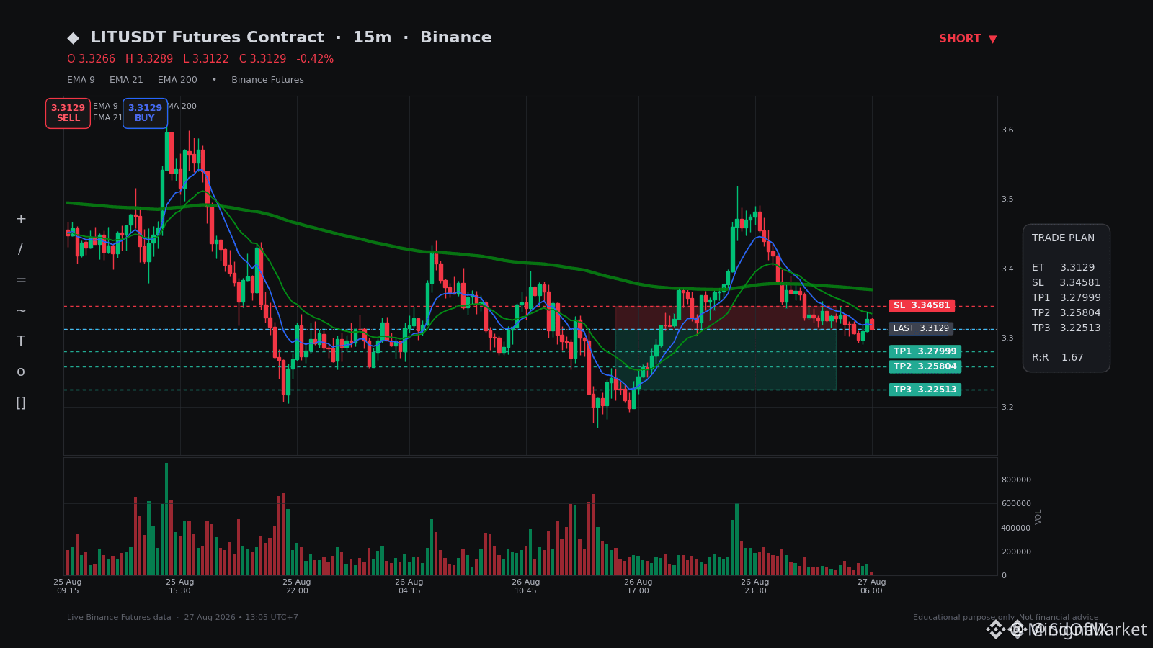The width and height of the screenshot is (1153, 648).
Task: Click the TP1 3.27999 row in Trade Plan
Action: (1066, 298)
